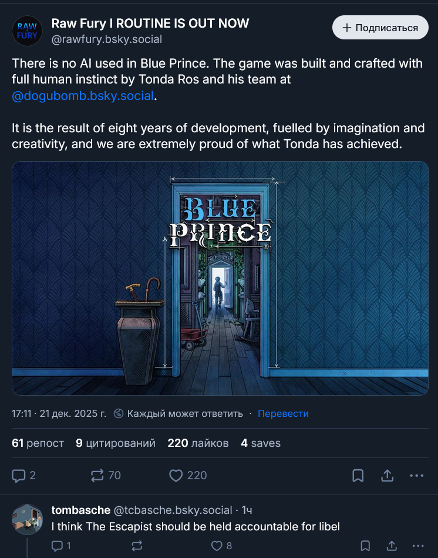
Task: Open more options on tombasche's reply
Action: point(418,546)
